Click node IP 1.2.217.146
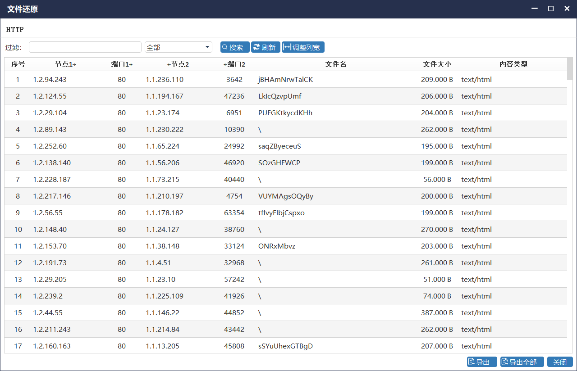This screenshot has height=371, width=577. [52, 196]
